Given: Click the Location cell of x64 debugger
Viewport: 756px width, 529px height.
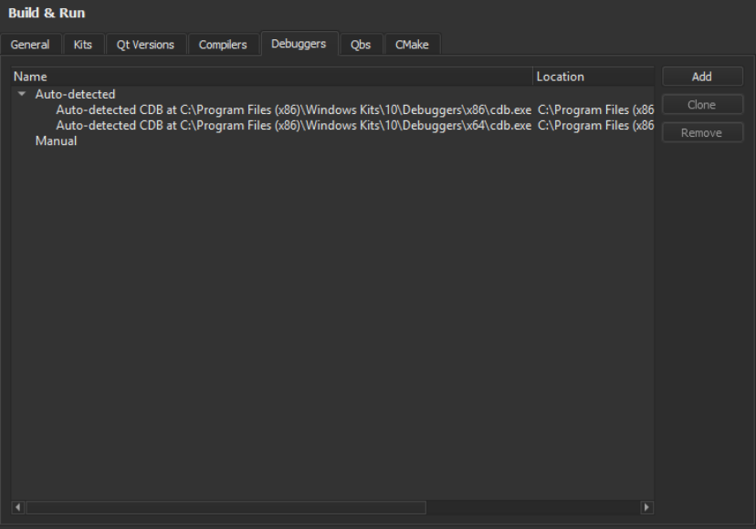Looking at the screenshot, I should pyautogui.click(x=595, y=125).
